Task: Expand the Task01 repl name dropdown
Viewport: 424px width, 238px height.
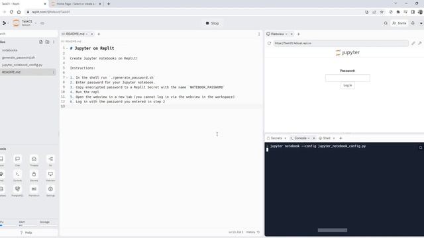Action: point(35,23)
